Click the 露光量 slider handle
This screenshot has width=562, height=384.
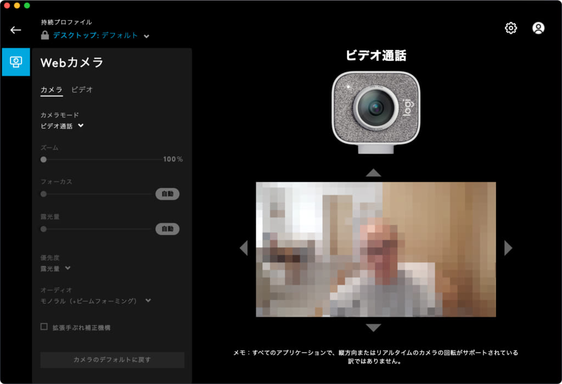click(44, 229)
